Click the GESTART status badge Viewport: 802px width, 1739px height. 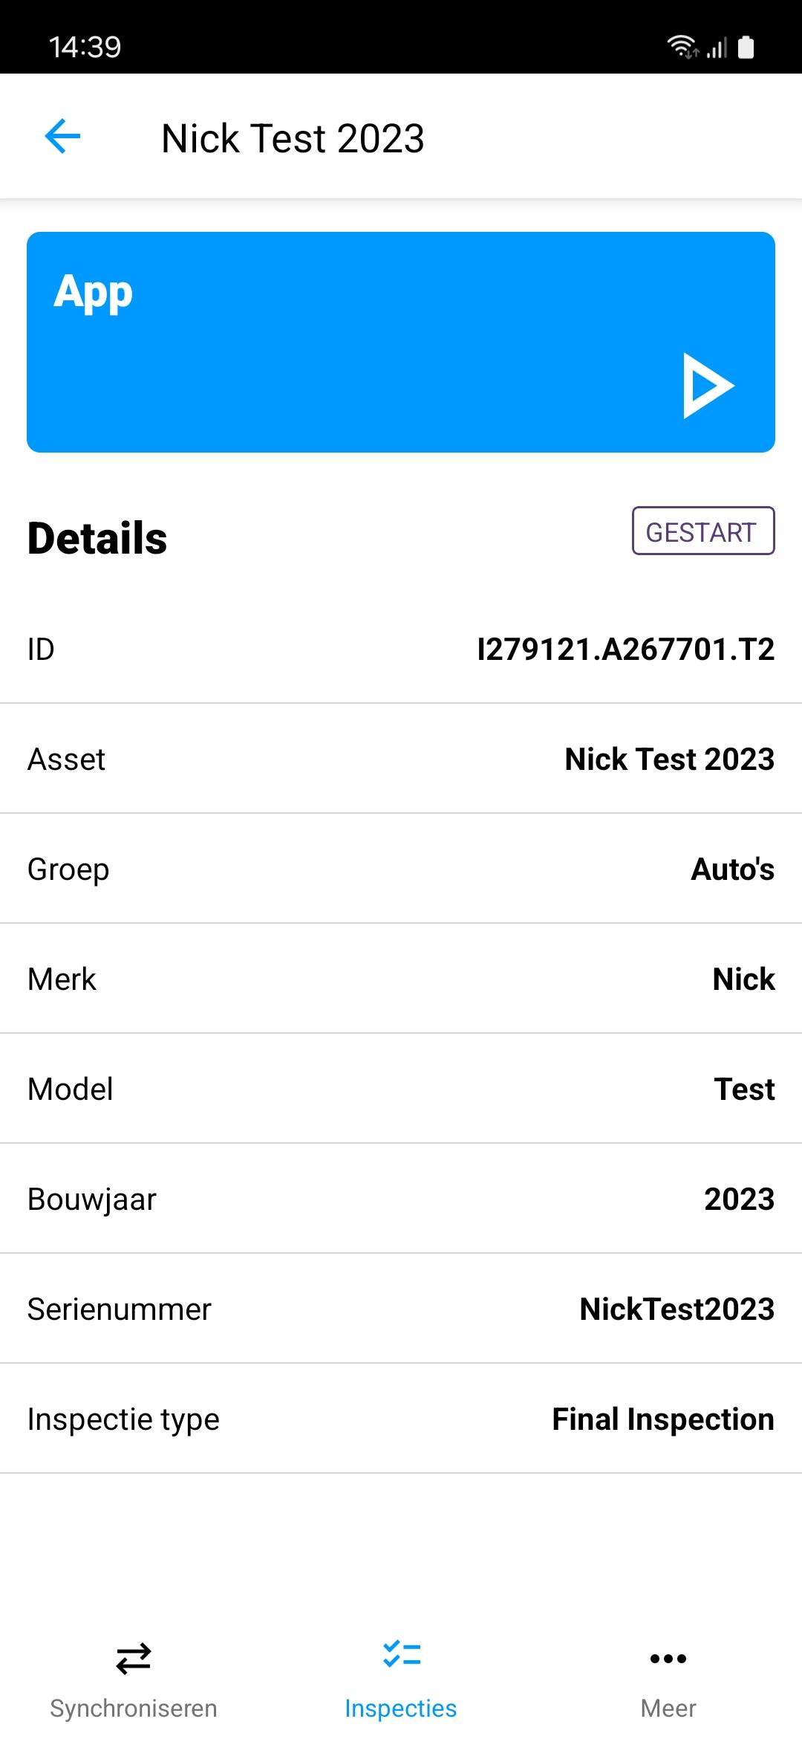click(x=702, y=531)
